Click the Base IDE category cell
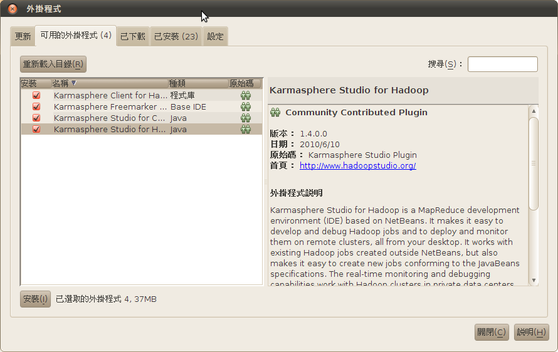This screenshot has width=558, height=352. point(188,106)
